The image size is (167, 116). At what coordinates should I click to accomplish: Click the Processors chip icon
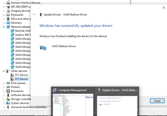pos(8,91)
